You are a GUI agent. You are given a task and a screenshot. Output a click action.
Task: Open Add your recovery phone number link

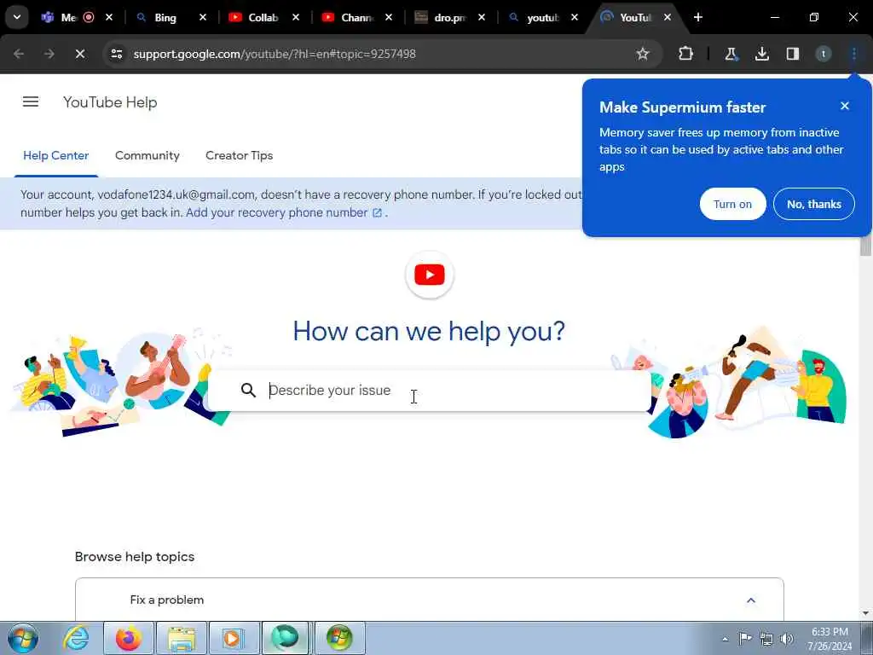click(284, 212)
